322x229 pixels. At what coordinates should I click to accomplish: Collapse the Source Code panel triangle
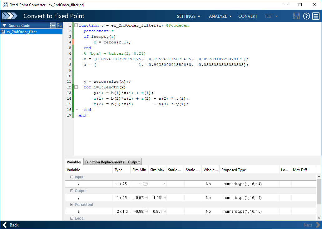coord(4,26)
